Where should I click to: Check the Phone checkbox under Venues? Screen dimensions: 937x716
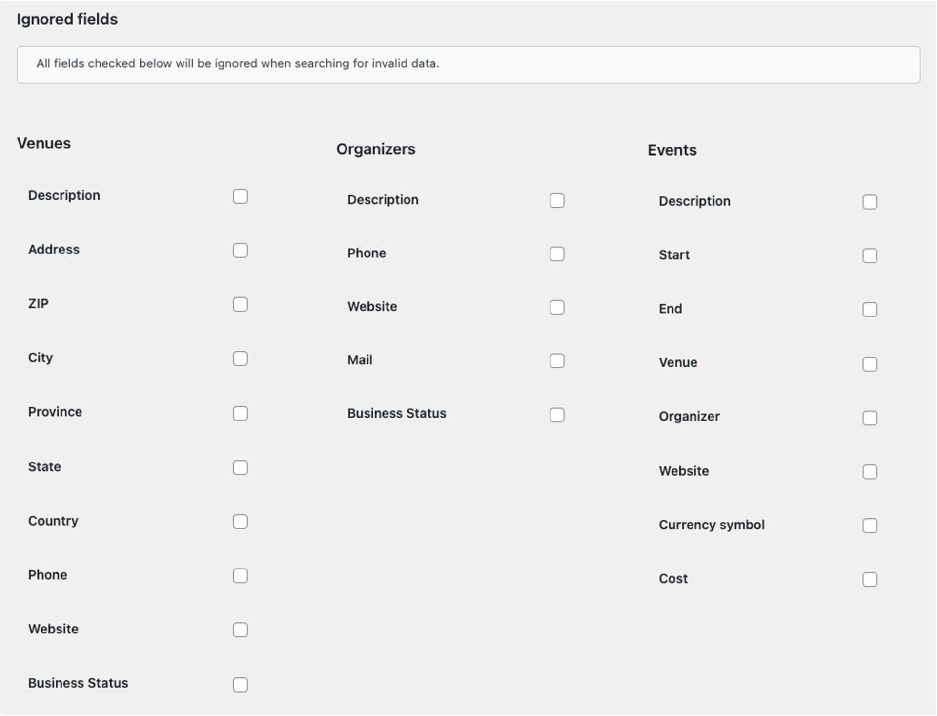point(241,576)
